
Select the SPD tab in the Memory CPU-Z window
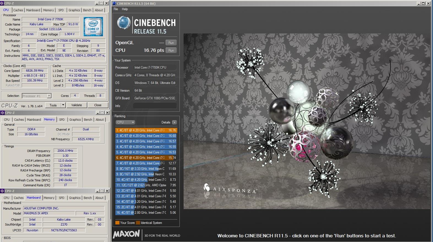point(62,120)
